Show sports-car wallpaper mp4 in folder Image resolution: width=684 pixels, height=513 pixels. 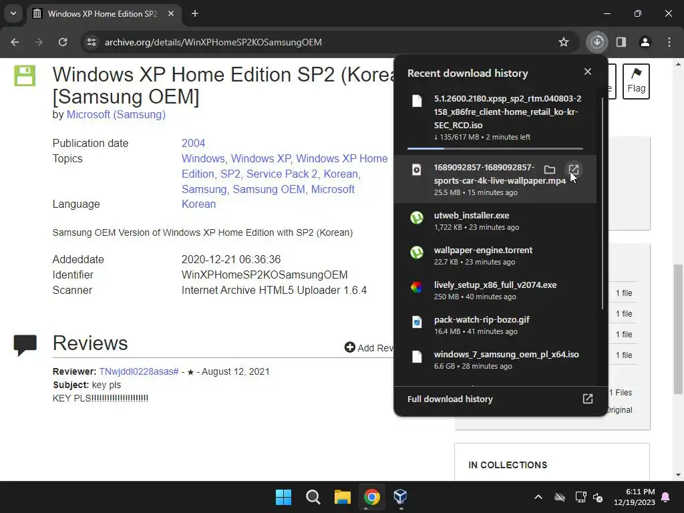click(550, 170)
